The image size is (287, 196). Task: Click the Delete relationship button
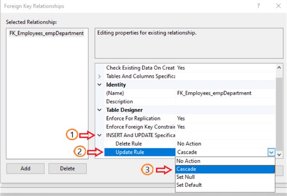tap(67, 168)
